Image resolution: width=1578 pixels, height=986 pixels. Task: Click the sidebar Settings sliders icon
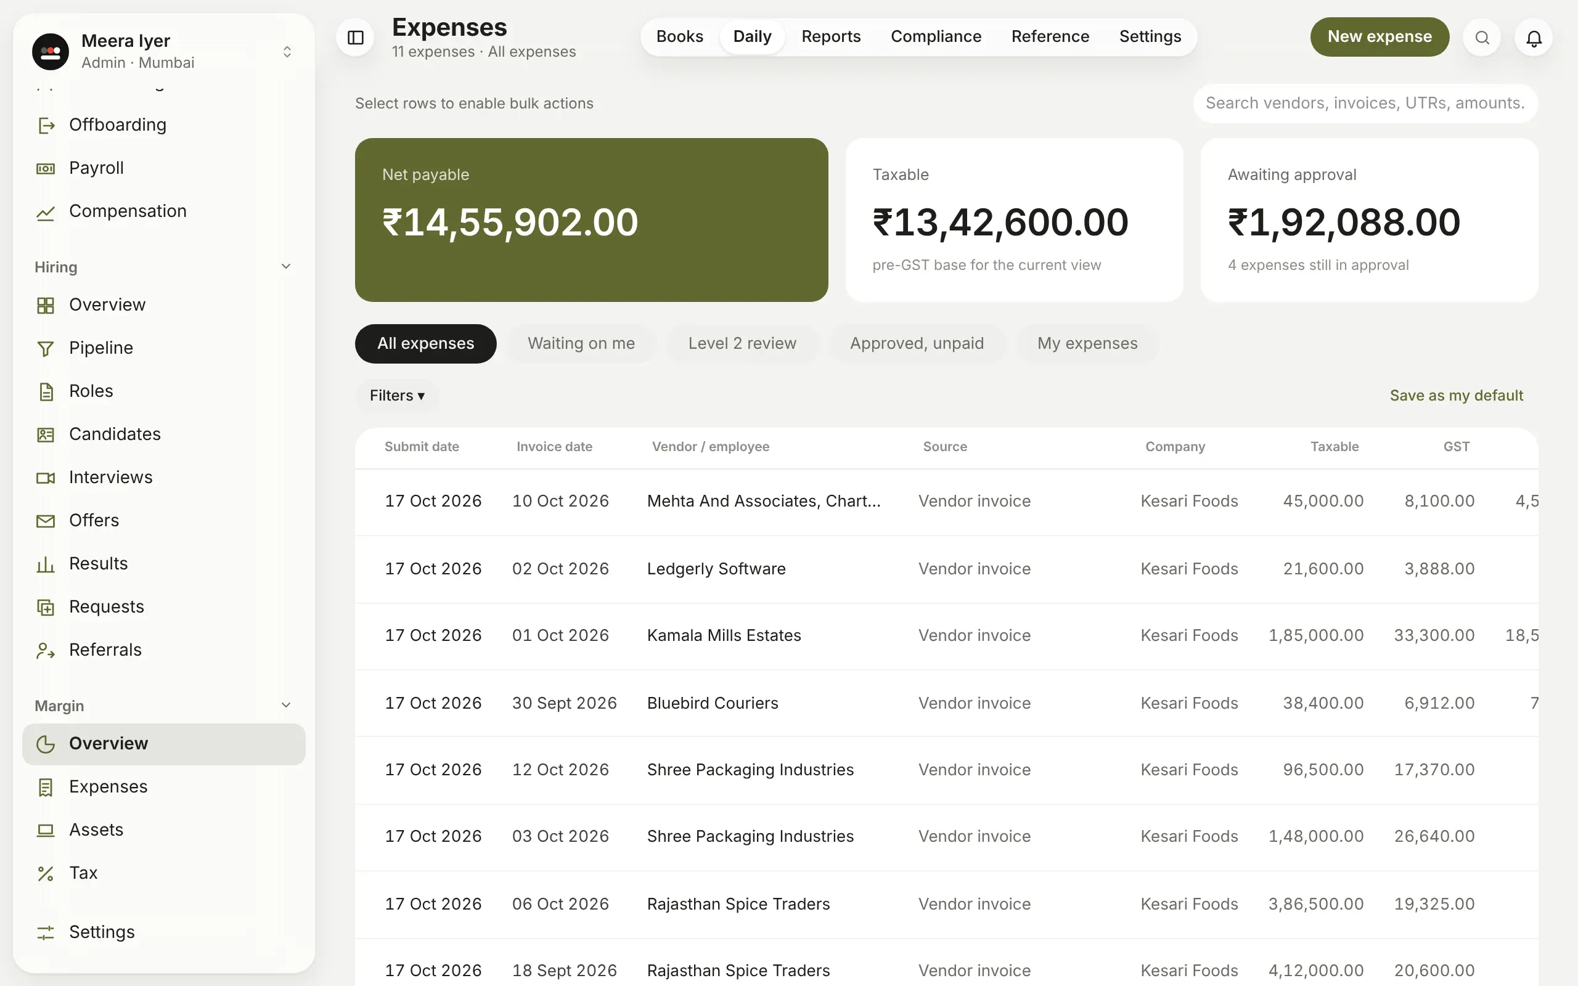(46, 932)
